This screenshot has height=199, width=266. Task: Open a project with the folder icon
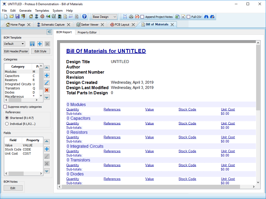pyautogui.click(x=11, y=17)
